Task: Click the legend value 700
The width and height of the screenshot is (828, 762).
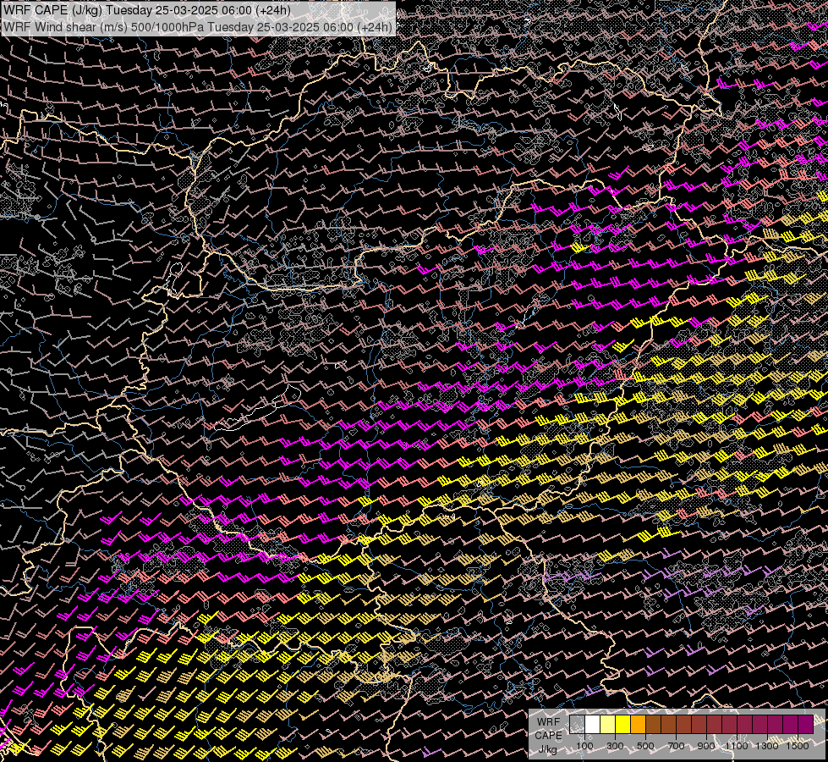Action: pyautogui.click(x=676, y=746)
